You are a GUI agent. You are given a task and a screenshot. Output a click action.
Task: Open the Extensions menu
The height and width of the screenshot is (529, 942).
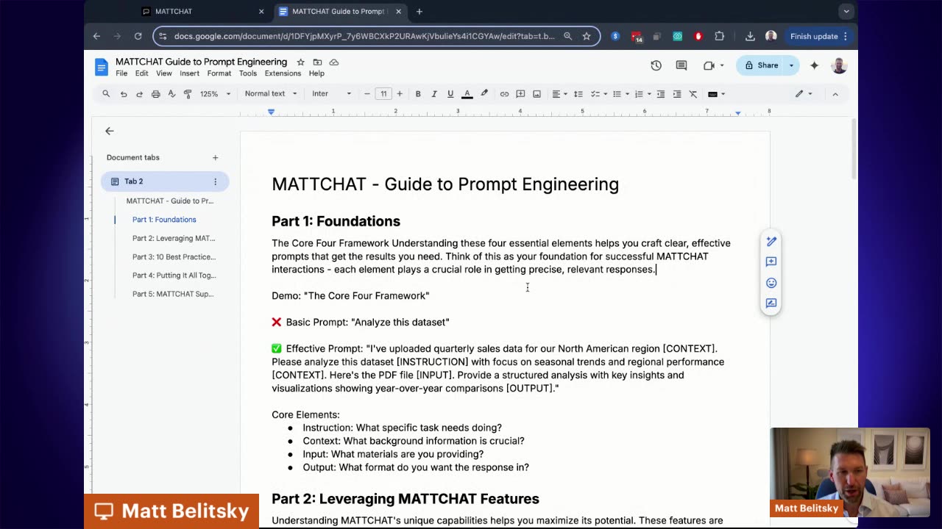point(283,73)
